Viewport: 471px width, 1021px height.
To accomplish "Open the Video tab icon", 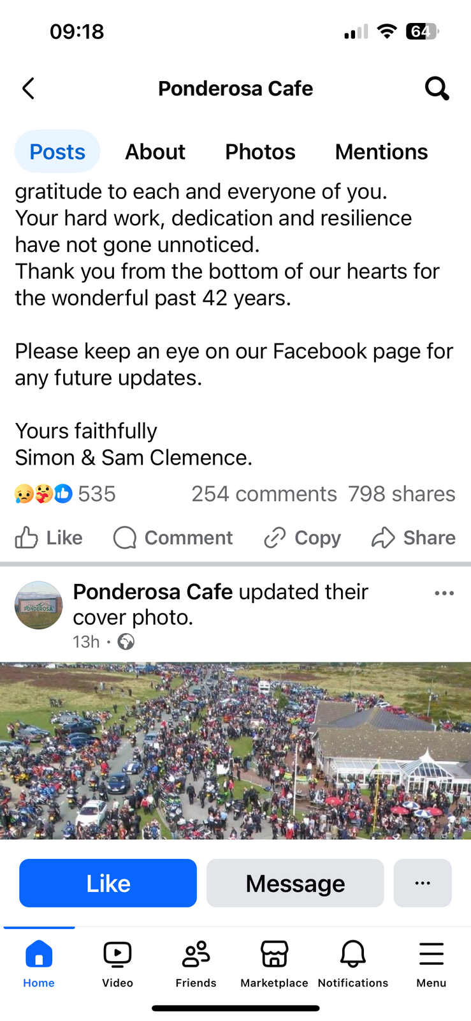I will (117, 955).
